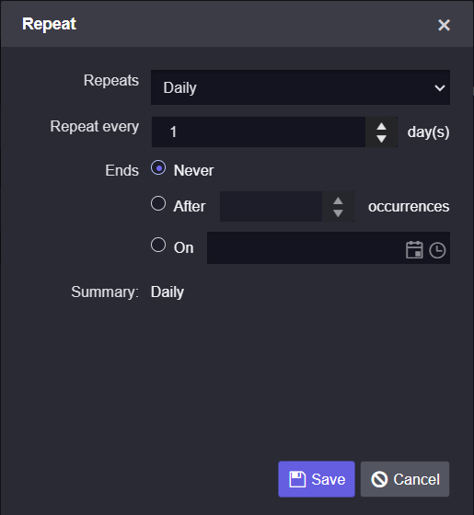Click the floppy disk icon on Save
The width and height of the screenshot is (474, 515).
tap(297, 479)
